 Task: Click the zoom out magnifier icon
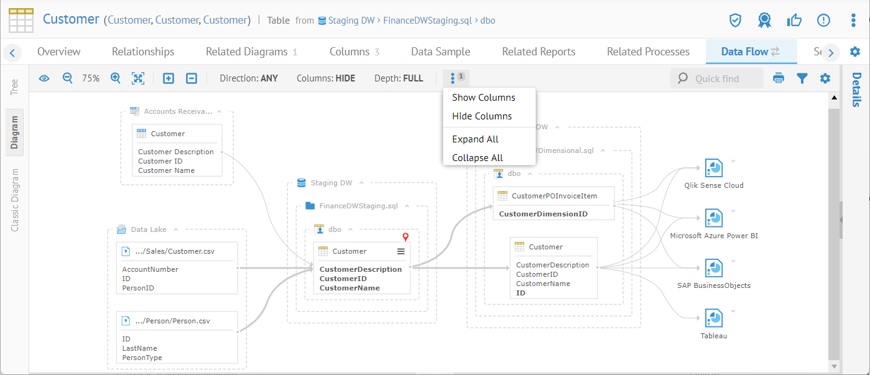pos(68,78)
